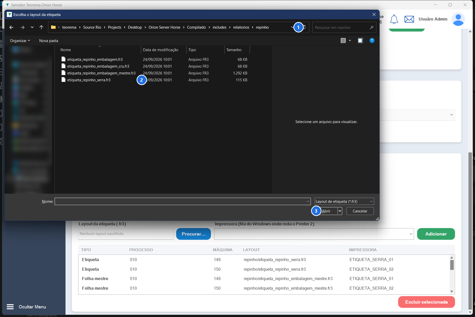The image size is (475, 317).
Task: Open the Impressora dropdown
Action: click(314, 234)
